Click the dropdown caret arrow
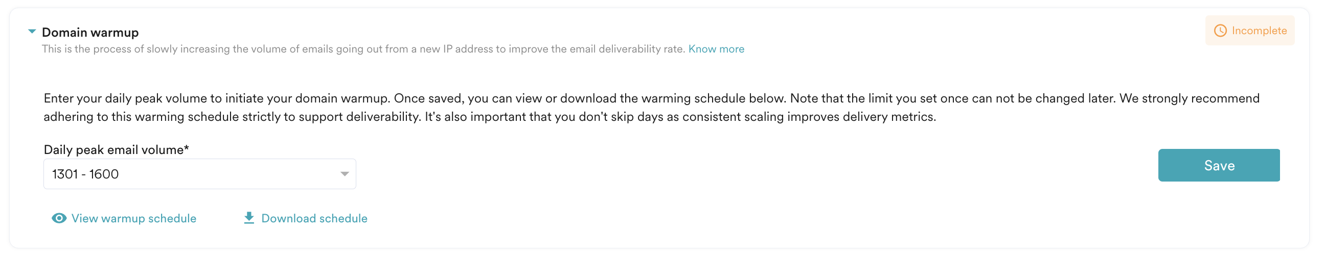 345,174
